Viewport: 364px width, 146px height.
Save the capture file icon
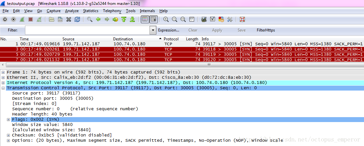60,20
